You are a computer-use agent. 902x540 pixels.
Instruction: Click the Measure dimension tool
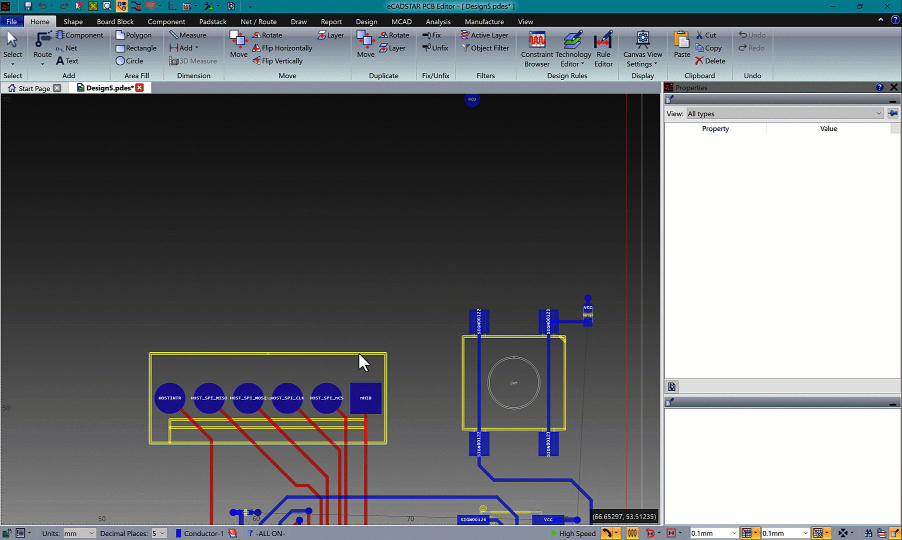[x=188, y=35]
